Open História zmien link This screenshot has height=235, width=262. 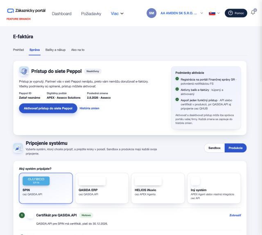click(x=89, y=108)
